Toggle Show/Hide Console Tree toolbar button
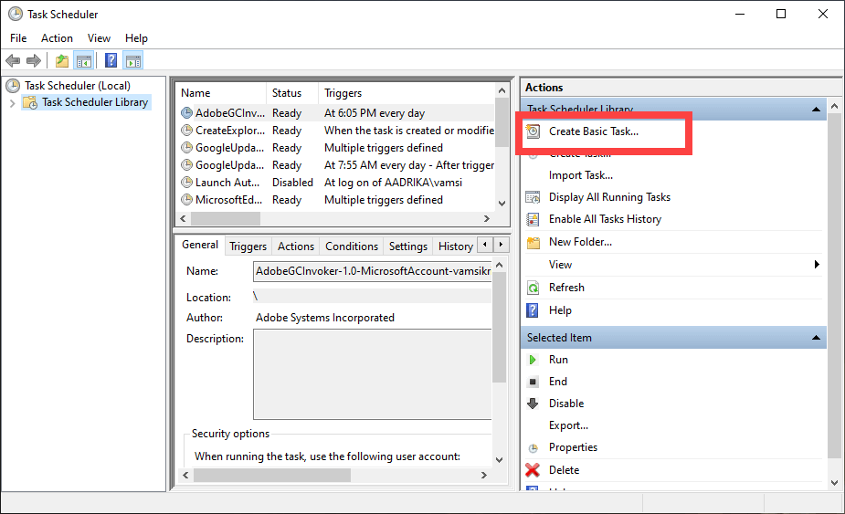The width and height of the screenshot is (845, 514). click(x=84, y=61)
